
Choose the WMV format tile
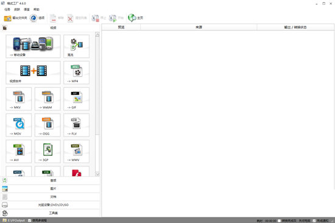pyautogui.click(x=77, y=151)
